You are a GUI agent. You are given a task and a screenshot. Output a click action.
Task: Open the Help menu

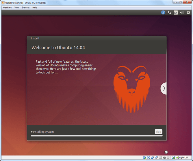(35, 8)
